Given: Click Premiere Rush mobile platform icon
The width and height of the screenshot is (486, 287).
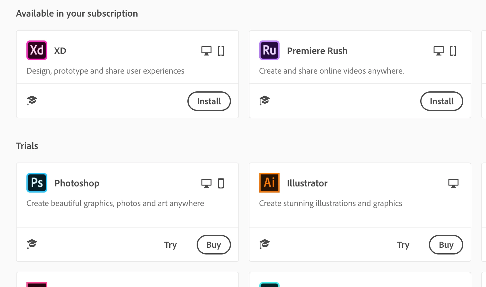Looking at the screenshot, I should click(453, 51).
